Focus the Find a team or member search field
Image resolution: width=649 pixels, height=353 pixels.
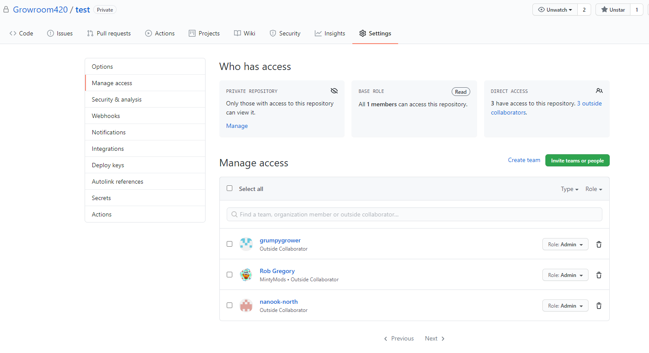[x=414, y=214]
